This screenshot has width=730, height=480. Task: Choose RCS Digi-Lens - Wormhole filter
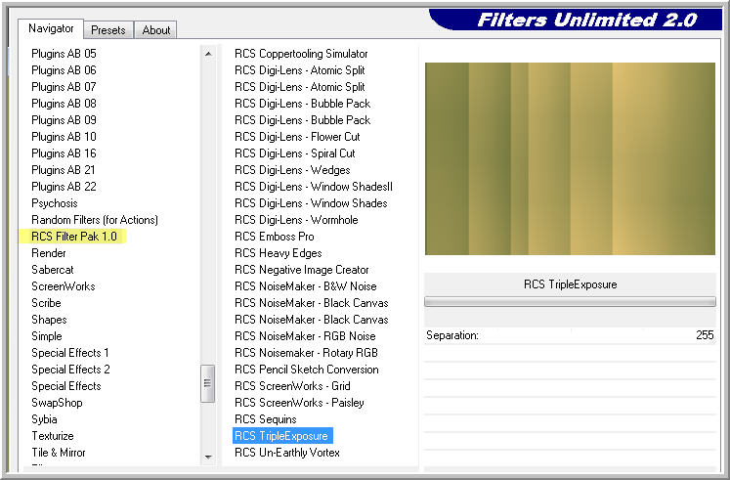tap(296, 220)
